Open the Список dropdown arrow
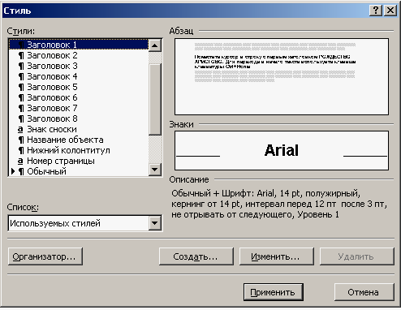Viewport: 401px width, 310px height. pyautogui.click(x=155, y=223)
